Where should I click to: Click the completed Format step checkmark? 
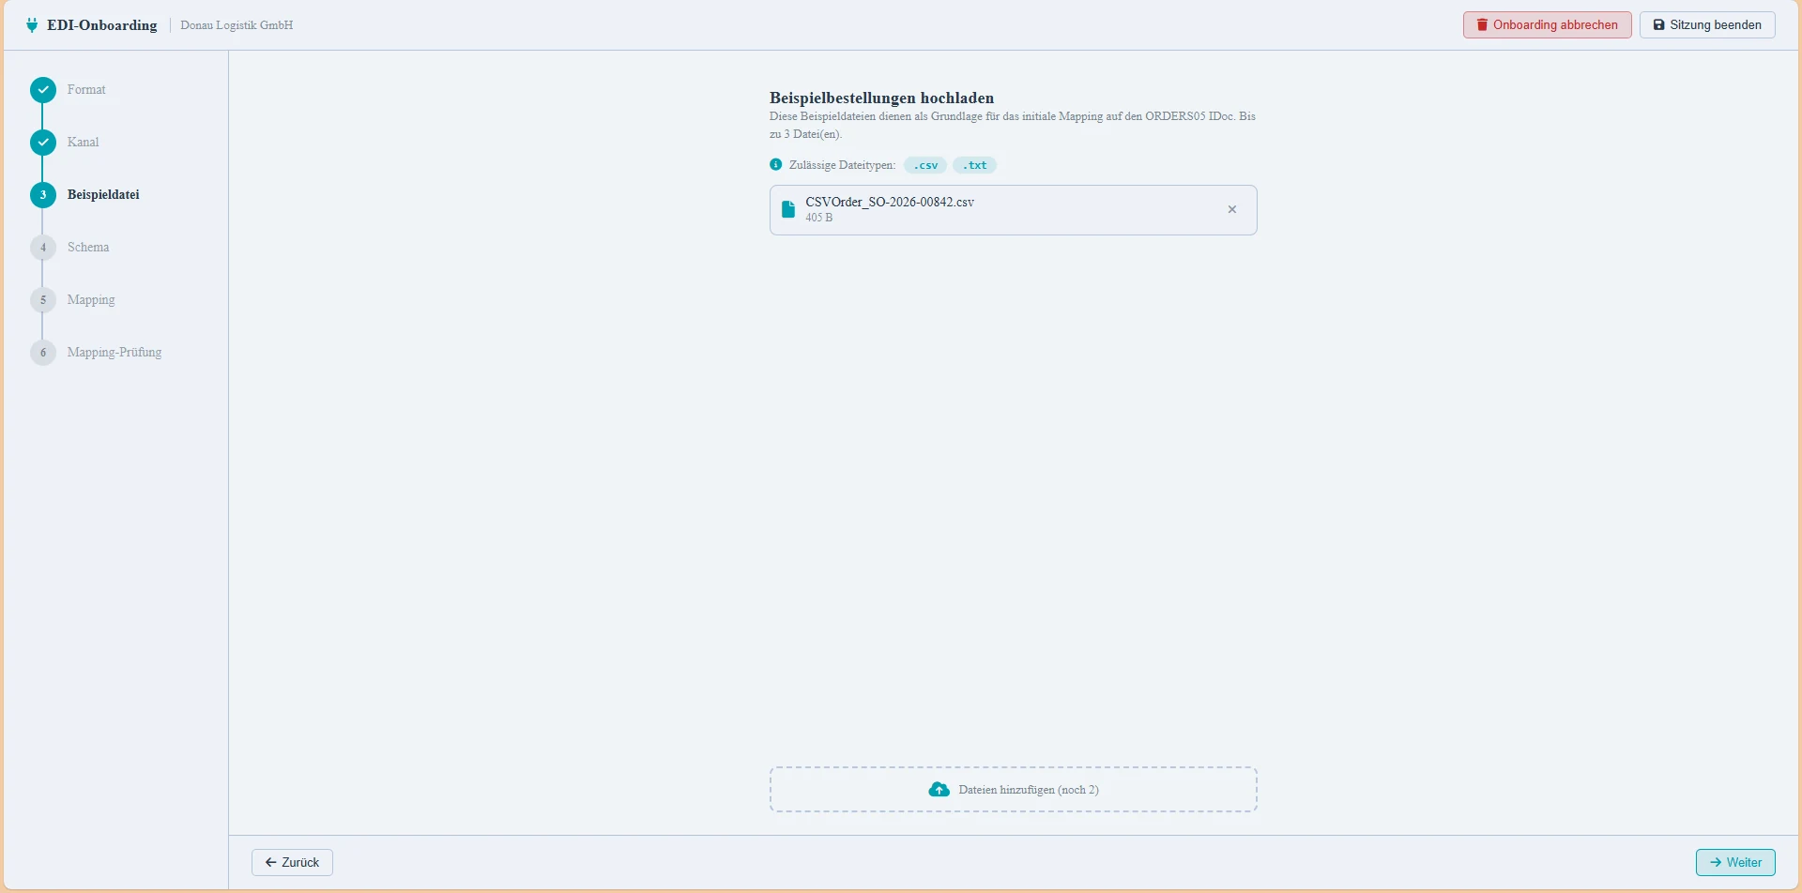pyautogui.click(x=43, y=90)
